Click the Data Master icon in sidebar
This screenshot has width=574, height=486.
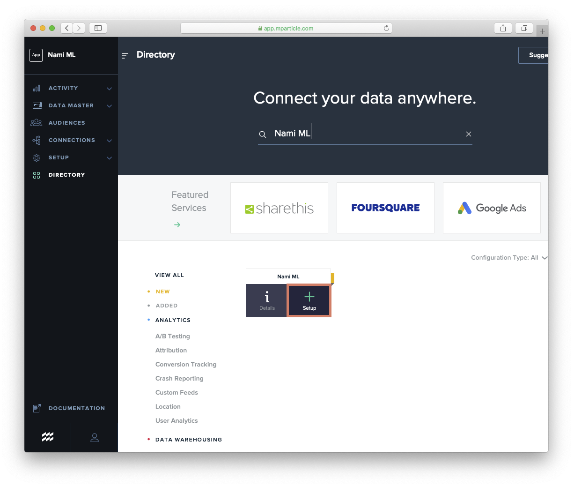click(x=37, y=105)
